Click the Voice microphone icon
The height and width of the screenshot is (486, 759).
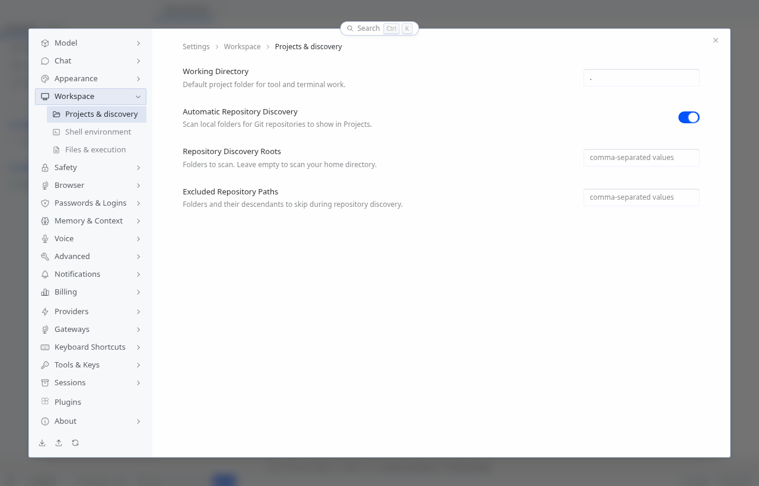point(45,239)
